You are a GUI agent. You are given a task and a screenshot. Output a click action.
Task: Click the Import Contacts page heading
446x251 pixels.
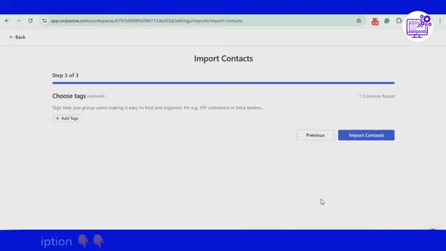click(224, 59)
